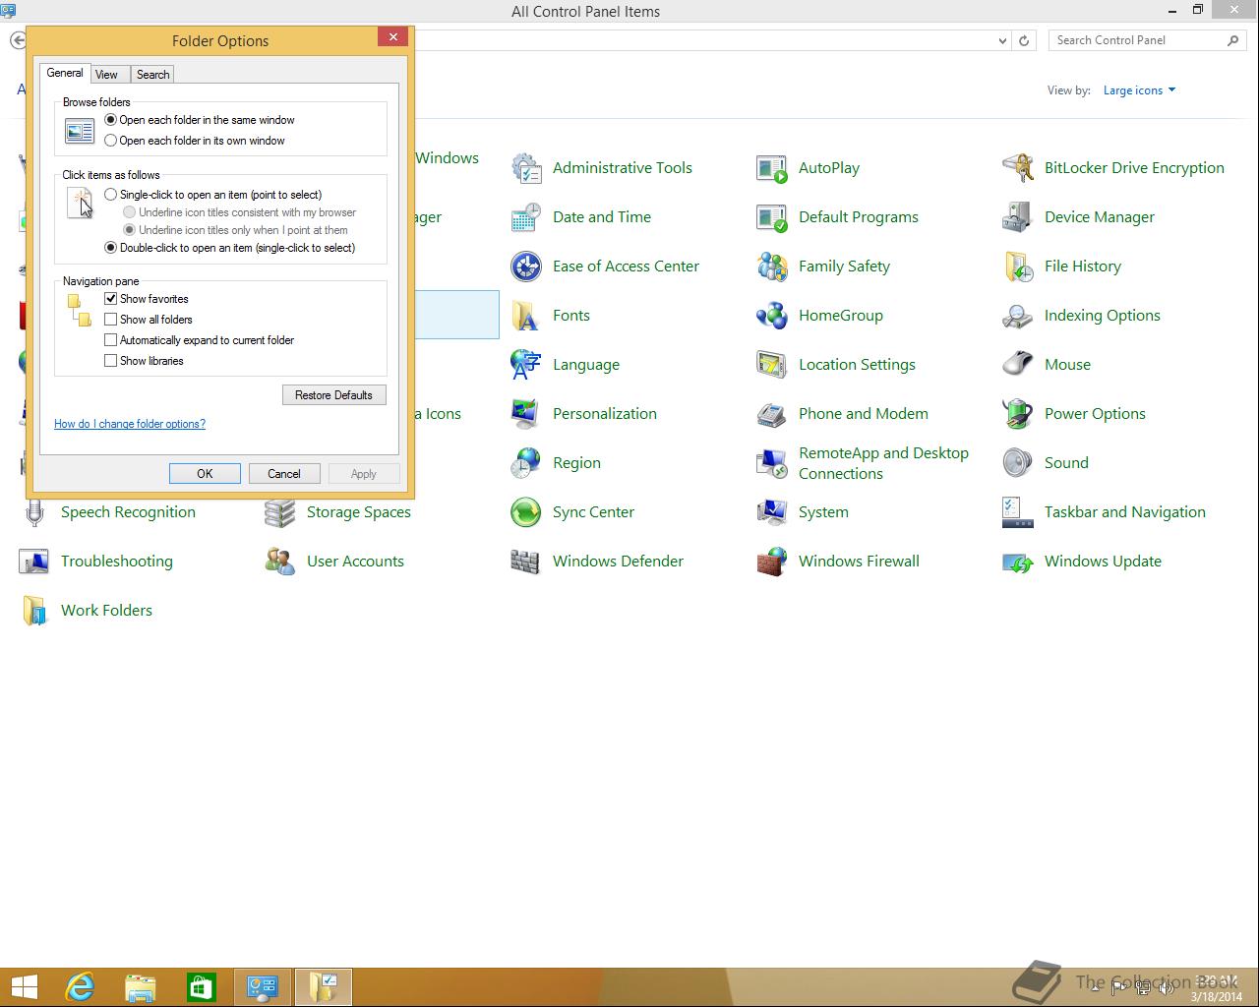Click the Windows Start button
Image resolution: width=1259 pixels, height=1007 pixels.
pyautogui.click(x=24, y=986)
